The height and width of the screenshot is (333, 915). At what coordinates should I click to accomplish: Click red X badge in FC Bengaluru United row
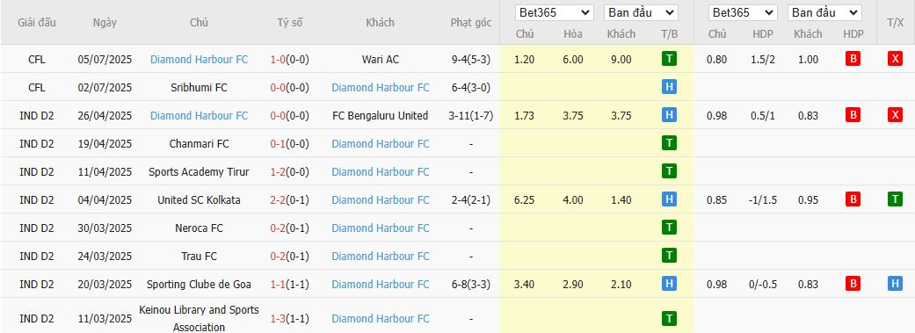895,115
